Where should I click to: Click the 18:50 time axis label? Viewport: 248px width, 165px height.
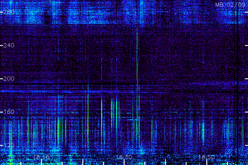tap(207, 157)
